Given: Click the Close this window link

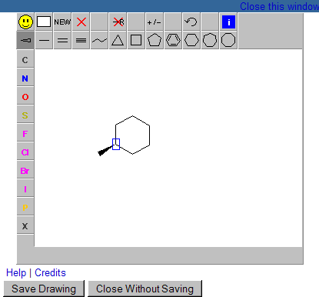Looking at the screenshot, I should point(279,6).
